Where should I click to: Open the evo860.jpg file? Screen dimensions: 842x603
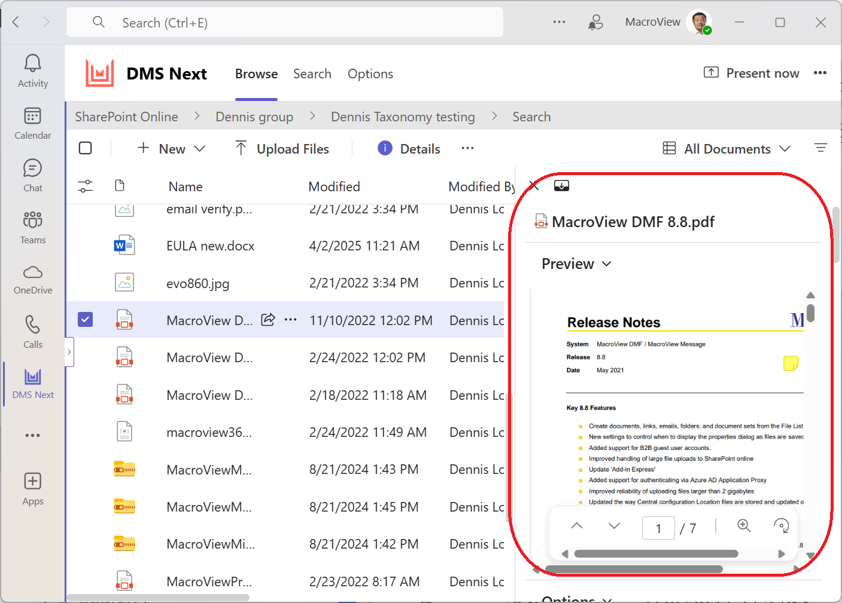(x=197, y=283)
